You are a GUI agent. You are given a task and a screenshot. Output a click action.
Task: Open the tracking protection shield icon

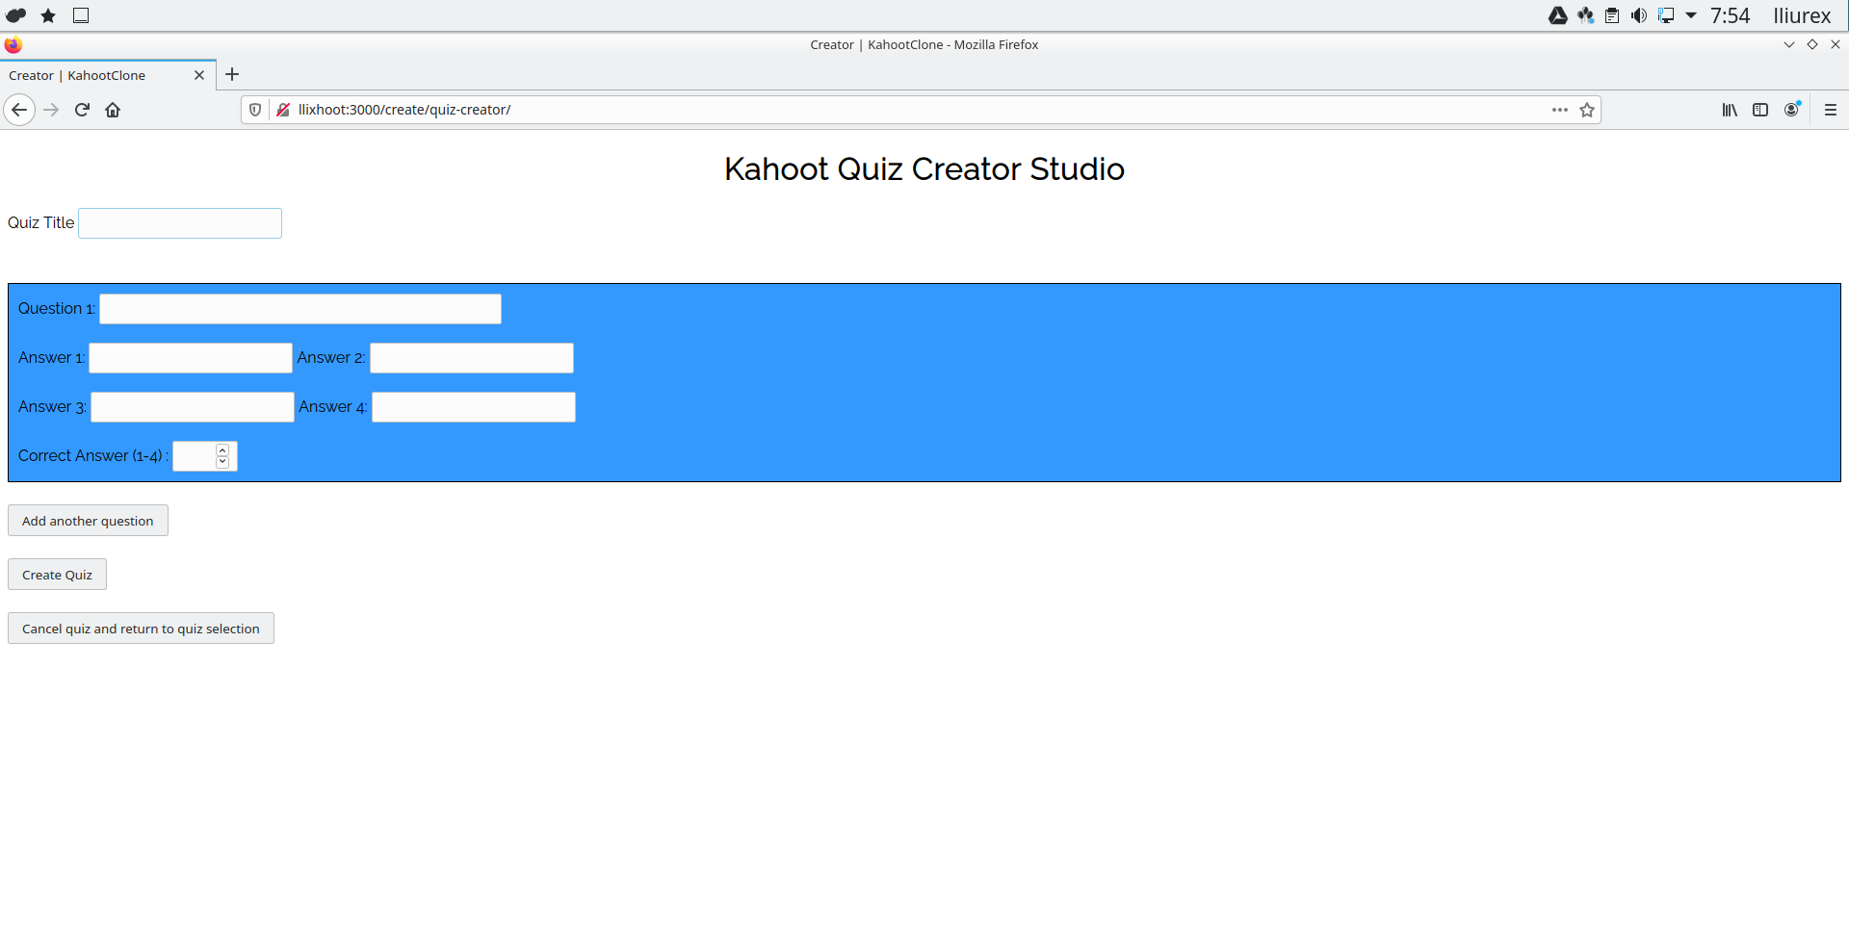[x=255, y=110]
